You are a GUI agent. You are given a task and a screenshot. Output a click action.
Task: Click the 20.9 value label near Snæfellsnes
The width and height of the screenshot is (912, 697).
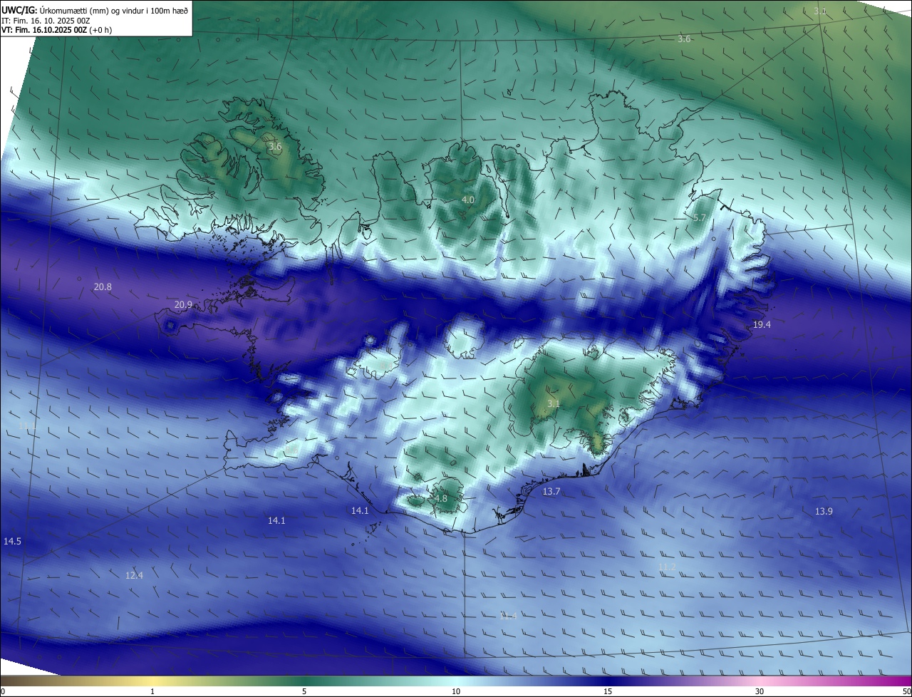[x=183, y=305]
